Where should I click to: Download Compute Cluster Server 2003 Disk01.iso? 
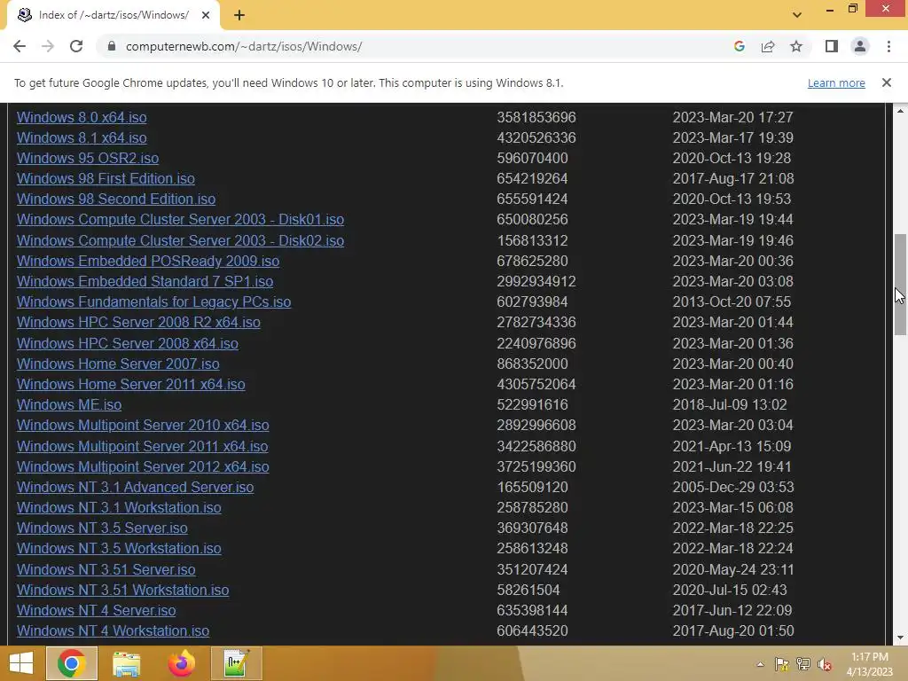point(180,220)
